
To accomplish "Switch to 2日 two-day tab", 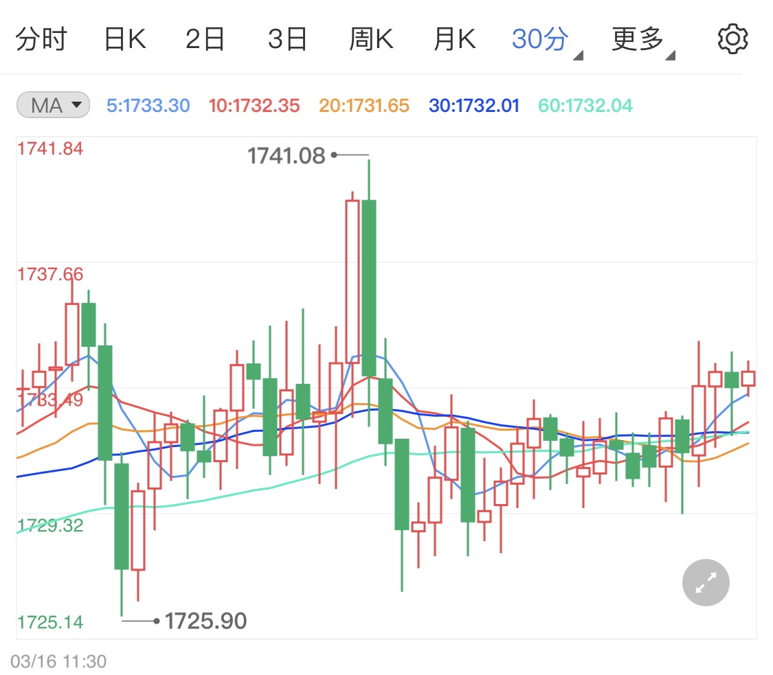I will pyautogui.click(x=205, y=39).
